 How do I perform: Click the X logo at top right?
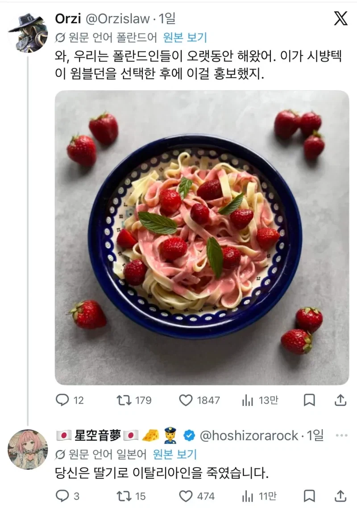pyautogui.click(x=341, y=19)
